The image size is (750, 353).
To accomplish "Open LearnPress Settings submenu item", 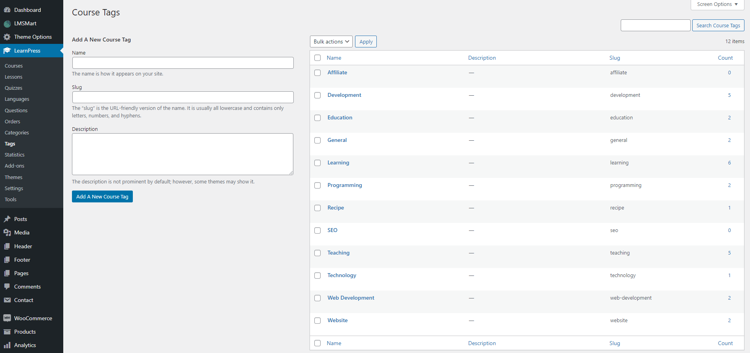I will tap(14, 188).
